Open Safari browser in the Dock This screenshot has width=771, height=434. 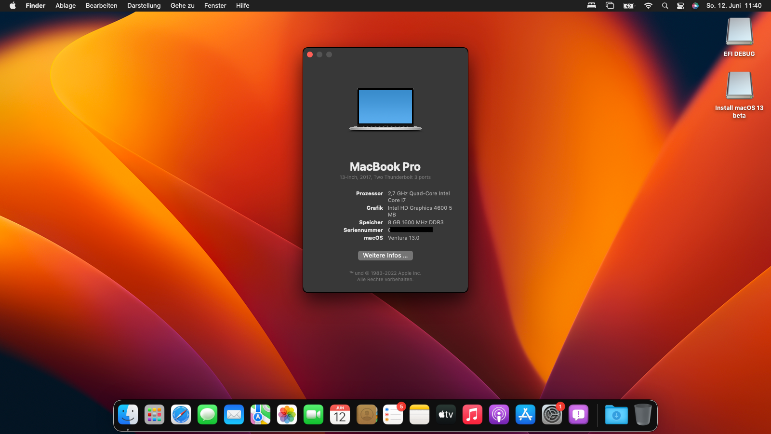(181, 415)
